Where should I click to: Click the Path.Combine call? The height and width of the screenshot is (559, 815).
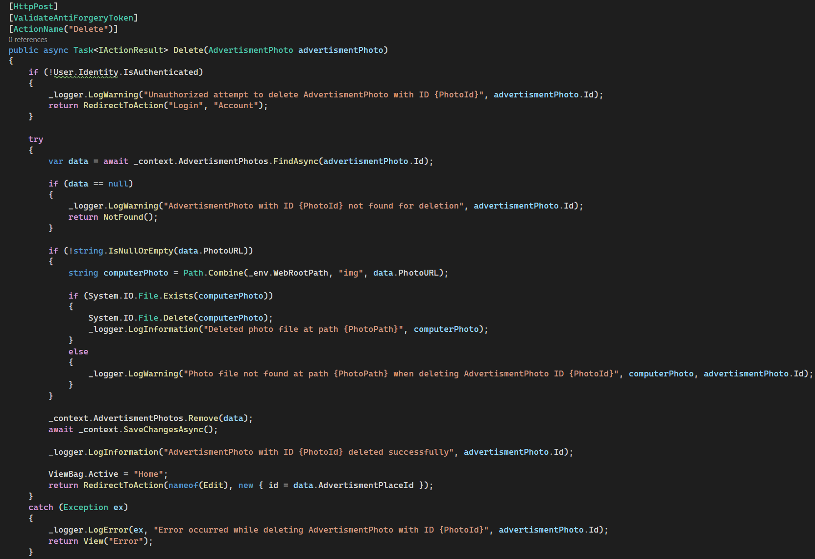click(213, 273)
